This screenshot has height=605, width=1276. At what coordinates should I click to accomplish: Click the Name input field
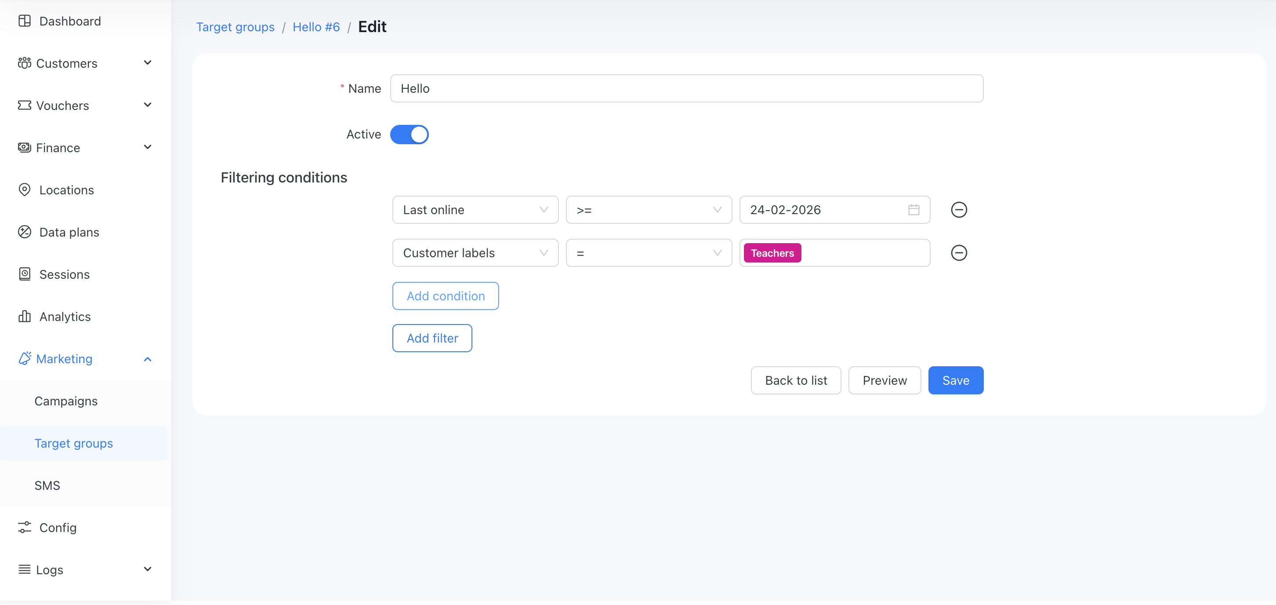(x=686, y=88)
